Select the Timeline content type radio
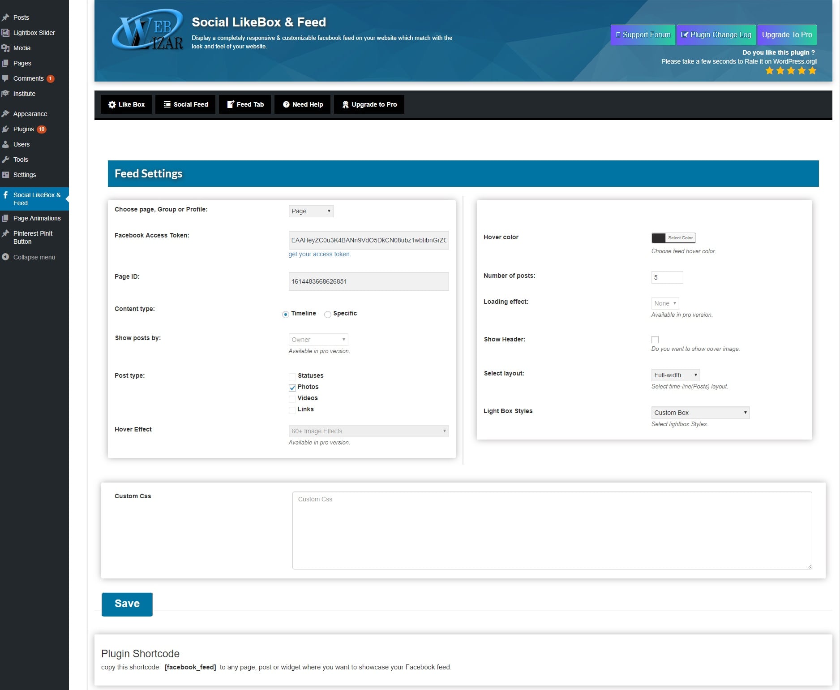The width and height of the screenshot is (840, 690). click(286, 315)
